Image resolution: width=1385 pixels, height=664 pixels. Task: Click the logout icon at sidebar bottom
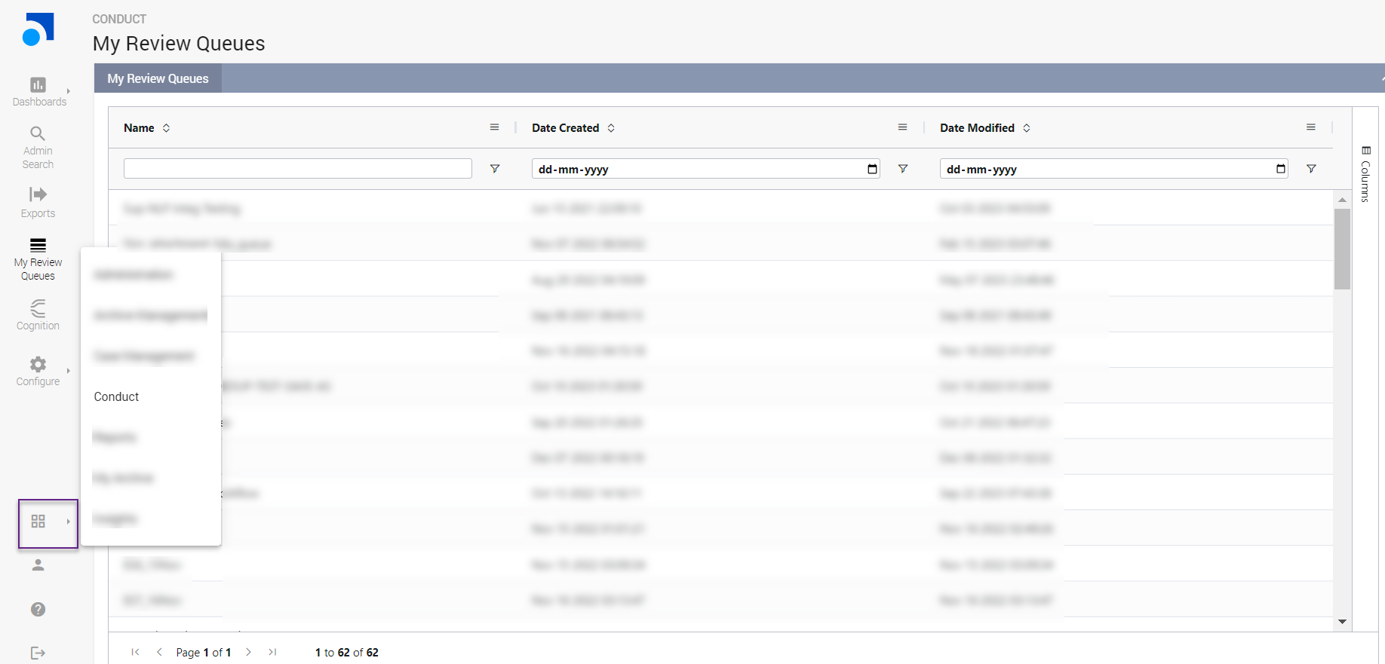click(x=38, y=653)
